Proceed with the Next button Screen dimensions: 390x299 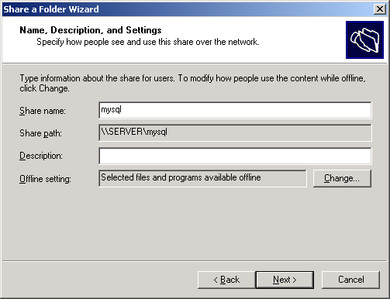[285, 280]
